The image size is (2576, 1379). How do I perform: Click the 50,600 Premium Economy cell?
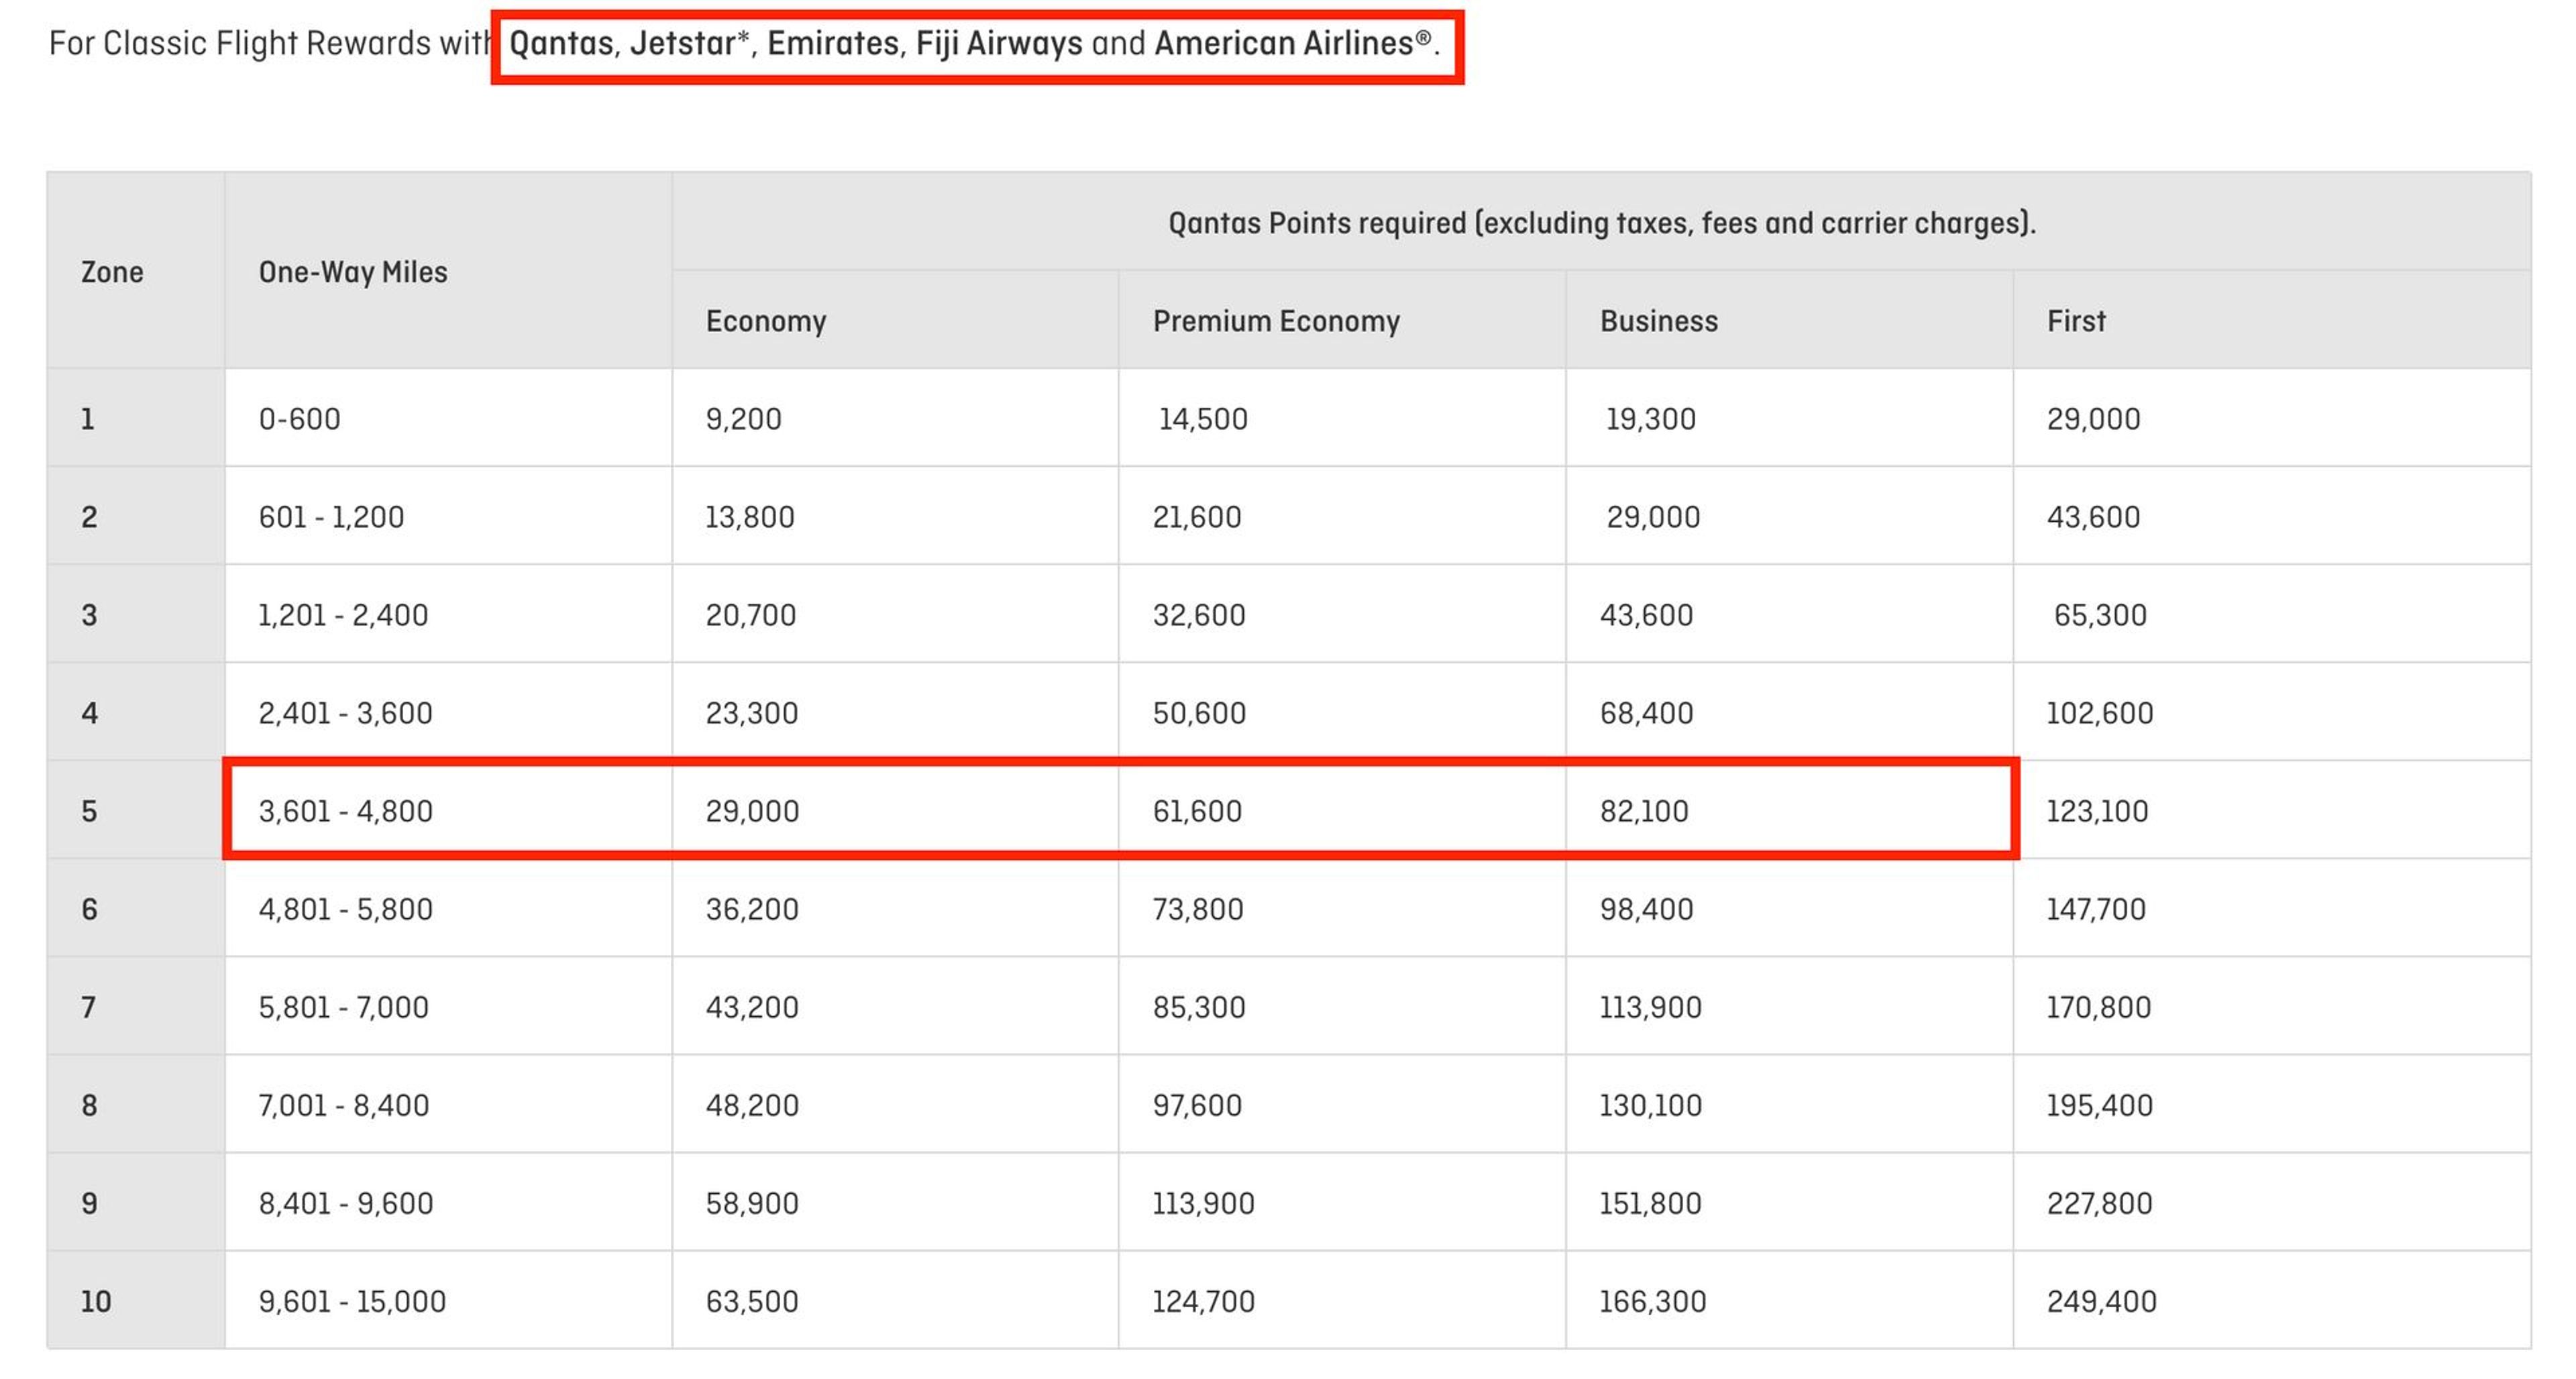click(1342, 712)
